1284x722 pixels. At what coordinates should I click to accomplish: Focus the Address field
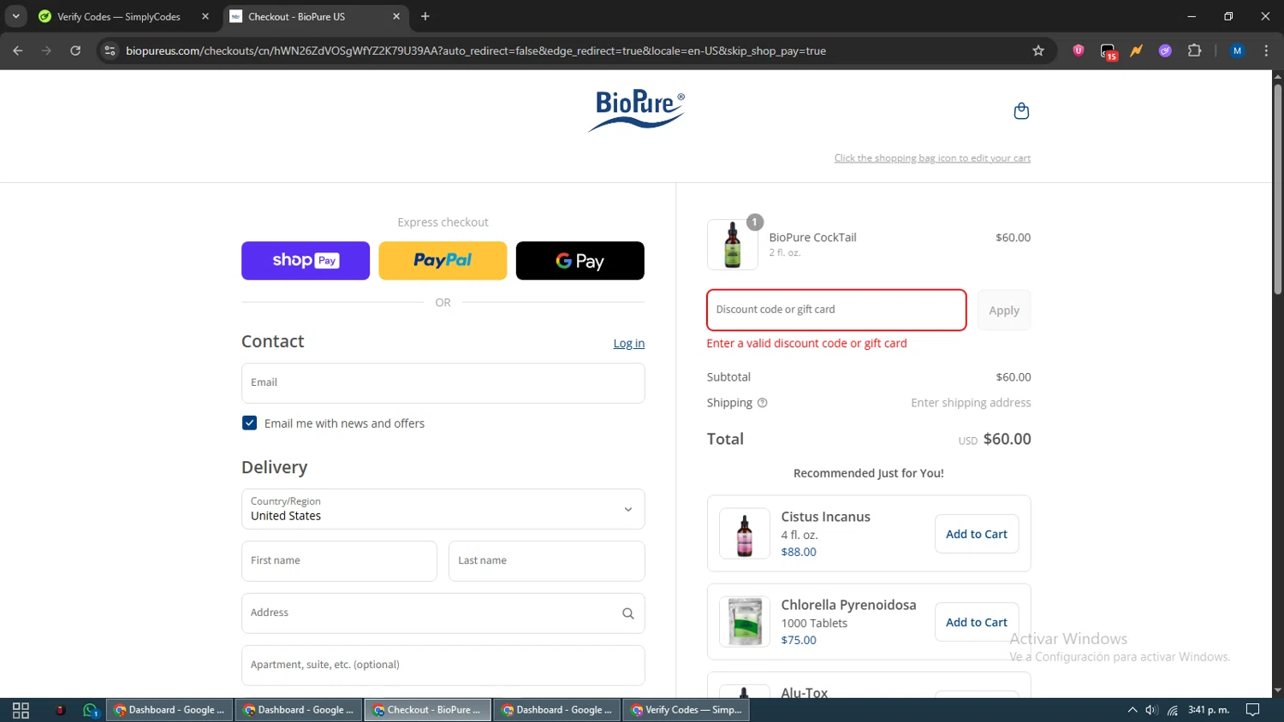[x=443, y=613]
